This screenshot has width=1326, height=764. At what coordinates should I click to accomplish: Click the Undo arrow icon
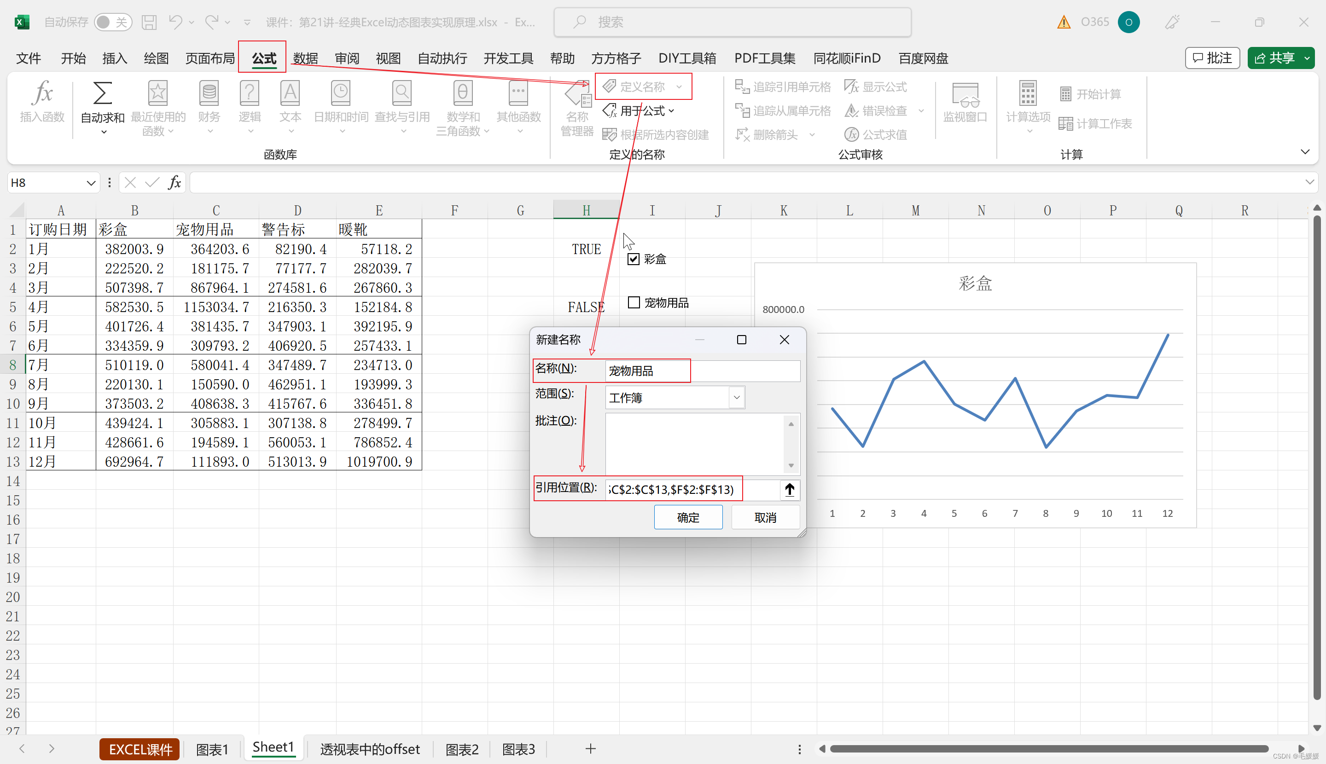175,22
